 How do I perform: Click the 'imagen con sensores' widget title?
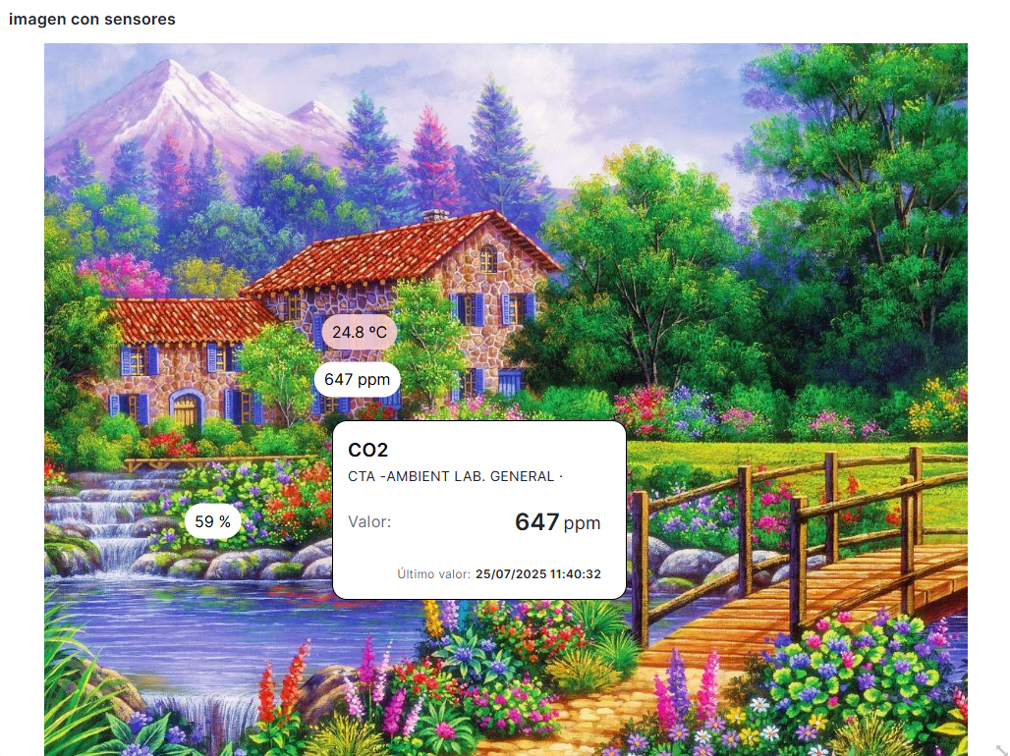(92, 20)
